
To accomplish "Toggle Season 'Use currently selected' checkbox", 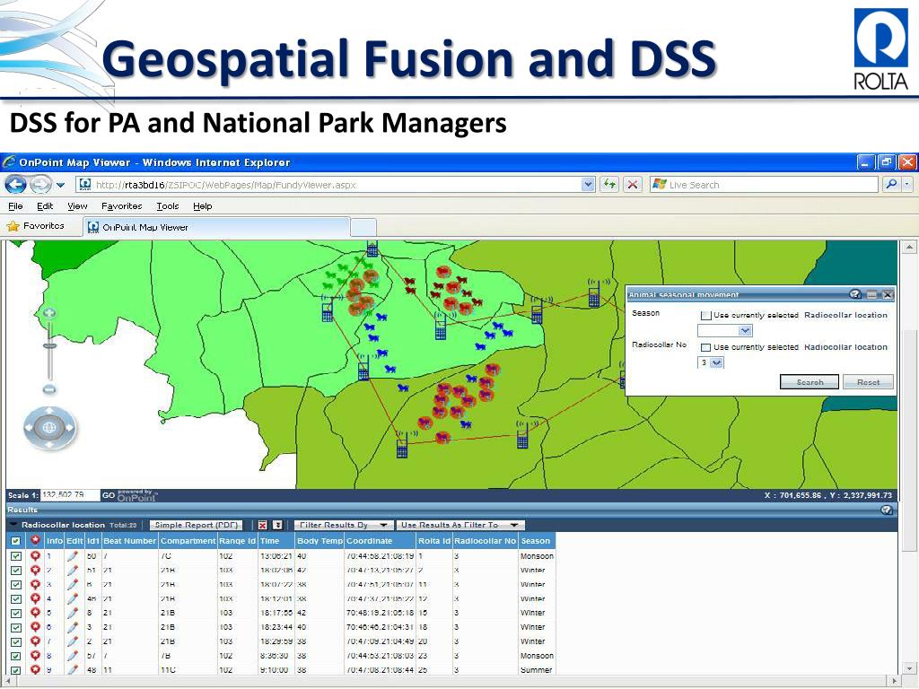I will point(706,316).
